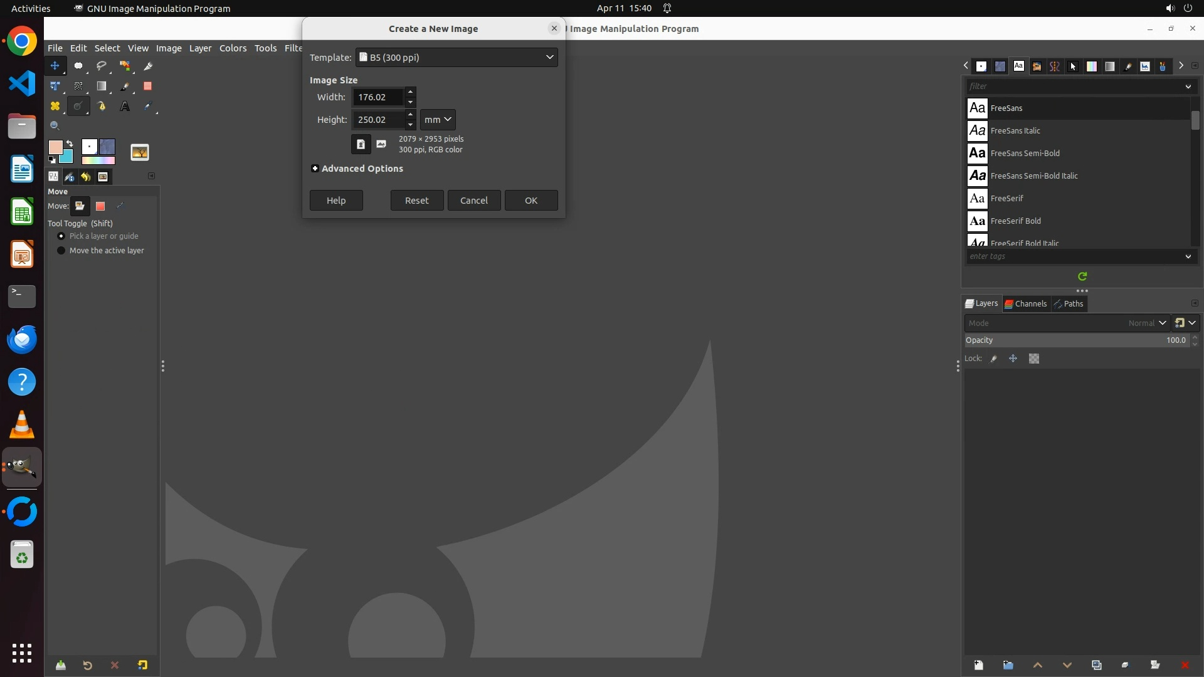Choose 'Pick a layer or guide' radio
Screen dimensions: 1204x677
pos(61,236)
